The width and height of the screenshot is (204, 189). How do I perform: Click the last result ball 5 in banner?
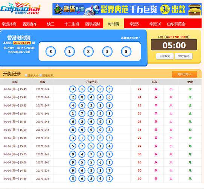(126, 51)
